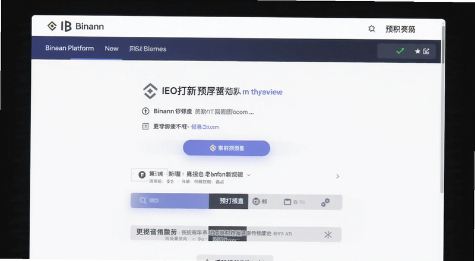Expand the dropdown chevron in list row

click(249, 175)
